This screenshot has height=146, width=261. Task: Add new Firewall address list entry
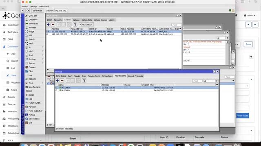tap(58, 81)
